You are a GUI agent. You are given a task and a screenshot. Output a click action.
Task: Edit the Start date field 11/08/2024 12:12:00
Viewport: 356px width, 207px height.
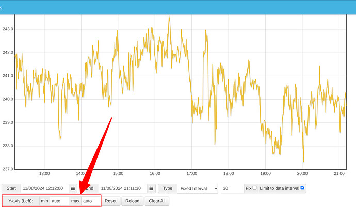click(45, 188)
